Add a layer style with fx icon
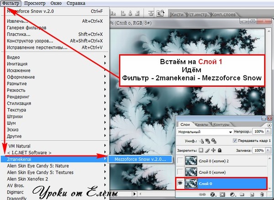The width and height of the screenshot is (274, 200). [x=212, y=195]
